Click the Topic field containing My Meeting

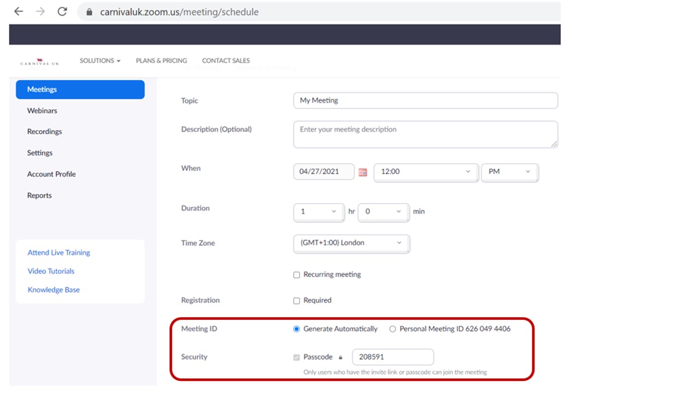coord(425,100)
